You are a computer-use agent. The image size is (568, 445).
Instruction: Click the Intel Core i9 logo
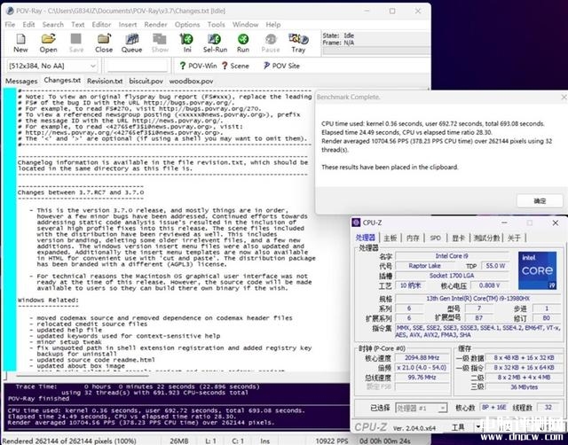(x=537, y=270)
